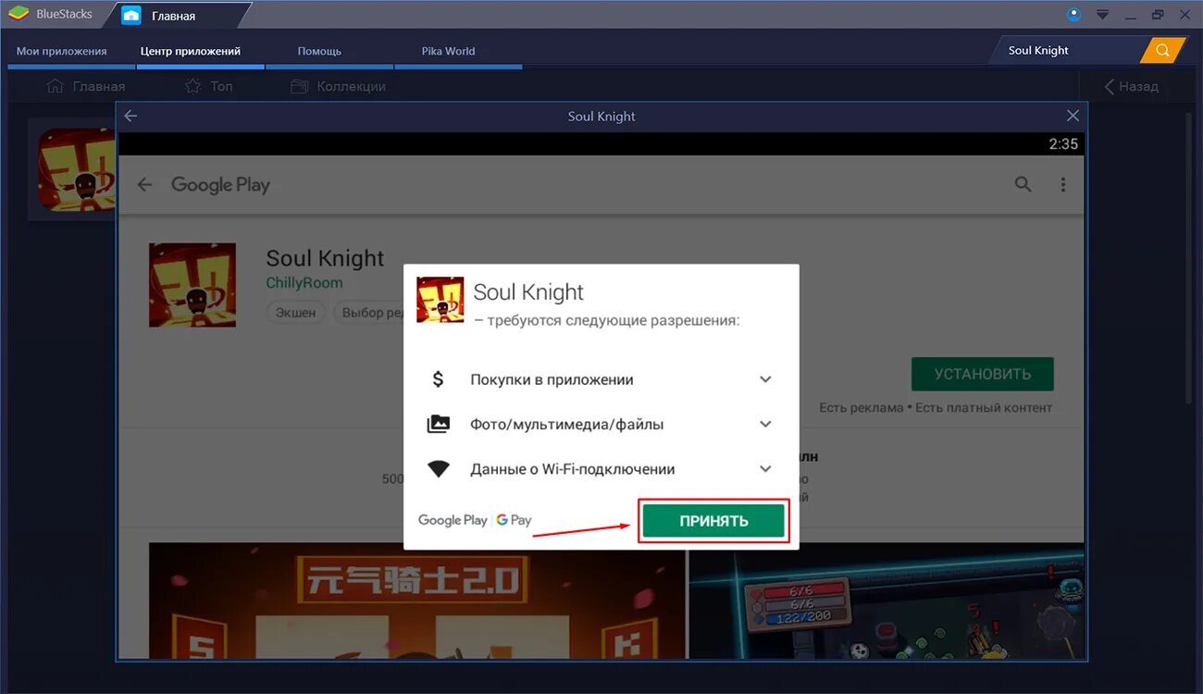Screen dimensions: 1203x694
Task: Close the Soul Knight window
Action: (x=1073, y=116)
